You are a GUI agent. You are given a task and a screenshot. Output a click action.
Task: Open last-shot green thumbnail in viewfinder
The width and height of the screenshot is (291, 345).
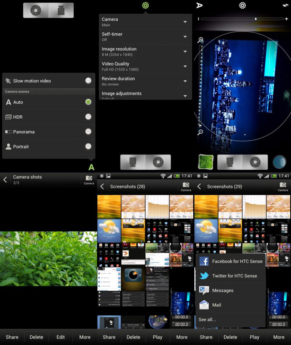point(206,162)
